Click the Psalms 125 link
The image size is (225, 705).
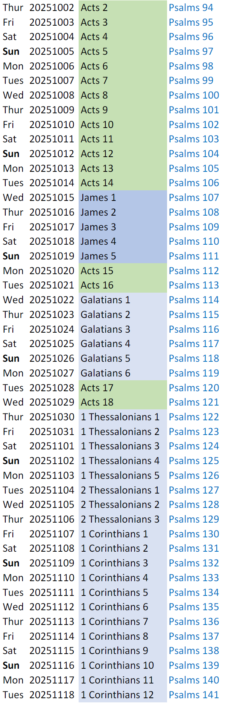(194, 461)
